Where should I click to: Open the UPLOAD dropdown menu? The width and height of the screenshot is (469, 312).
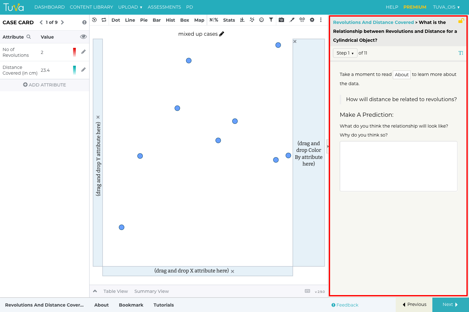[130, 7]
